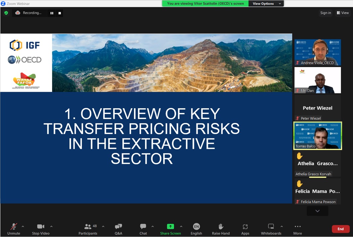353x237 pixels.
Task: Open the View layout menu
Action: (x=343, y=13)
